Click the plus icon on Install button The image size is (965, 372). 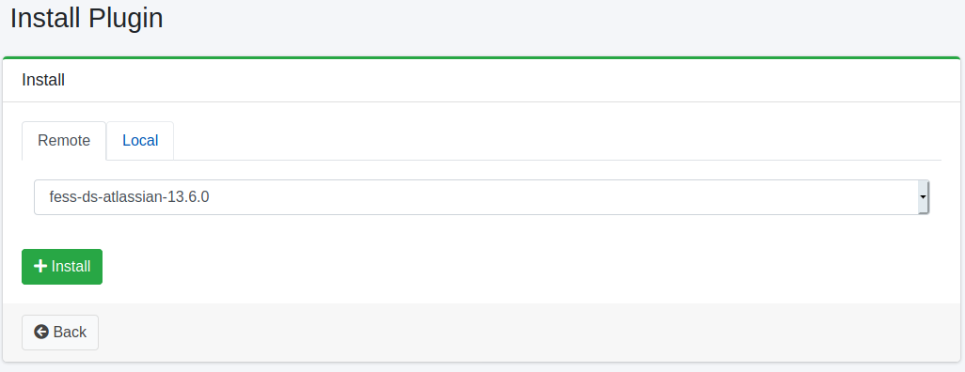(40, 266)
